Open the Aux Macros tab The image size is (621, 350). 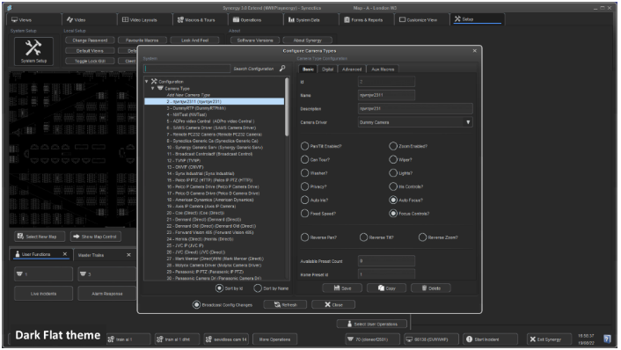383,69
